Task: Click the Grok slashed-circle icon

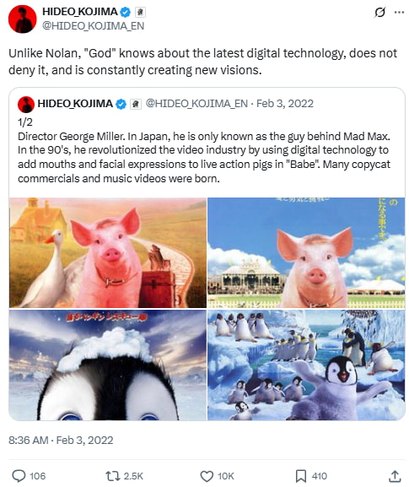Action: pyautogui.click(x=379, y=13)
